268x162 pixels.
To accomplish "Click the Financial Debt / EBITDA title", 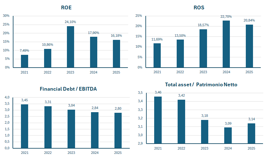I will [68, 89].
